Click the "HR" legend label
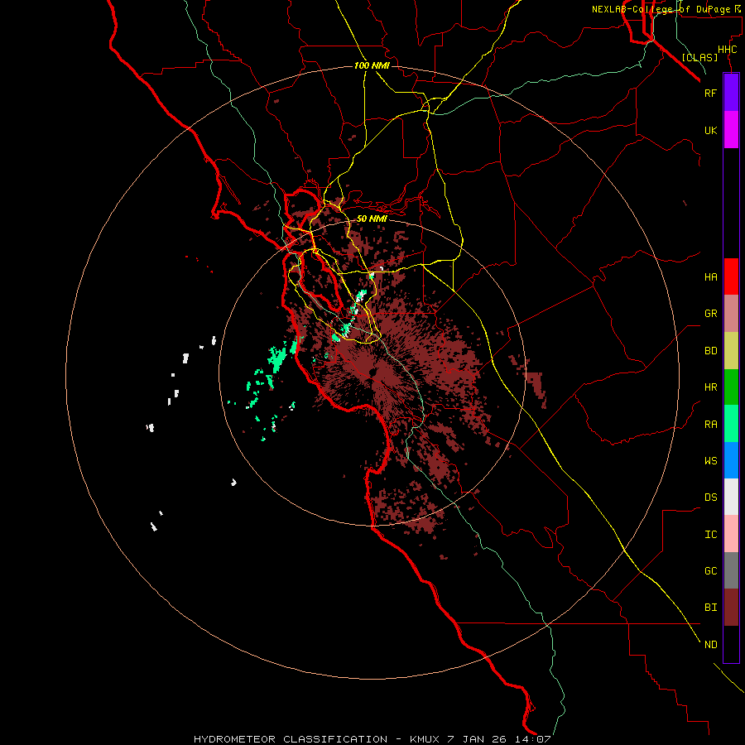Viewport: 745px width, 745px height. [710, 387]
